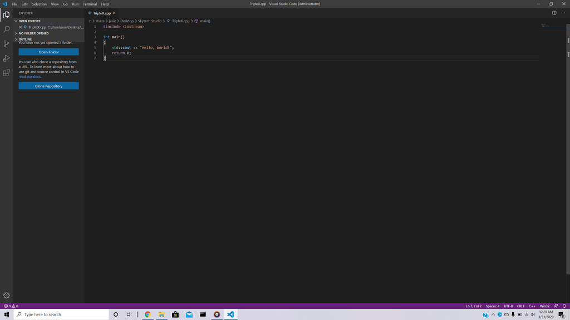Click the TripleX.cpp breadcrumb segment
The image size is (570, 320).
coord(181,21)
